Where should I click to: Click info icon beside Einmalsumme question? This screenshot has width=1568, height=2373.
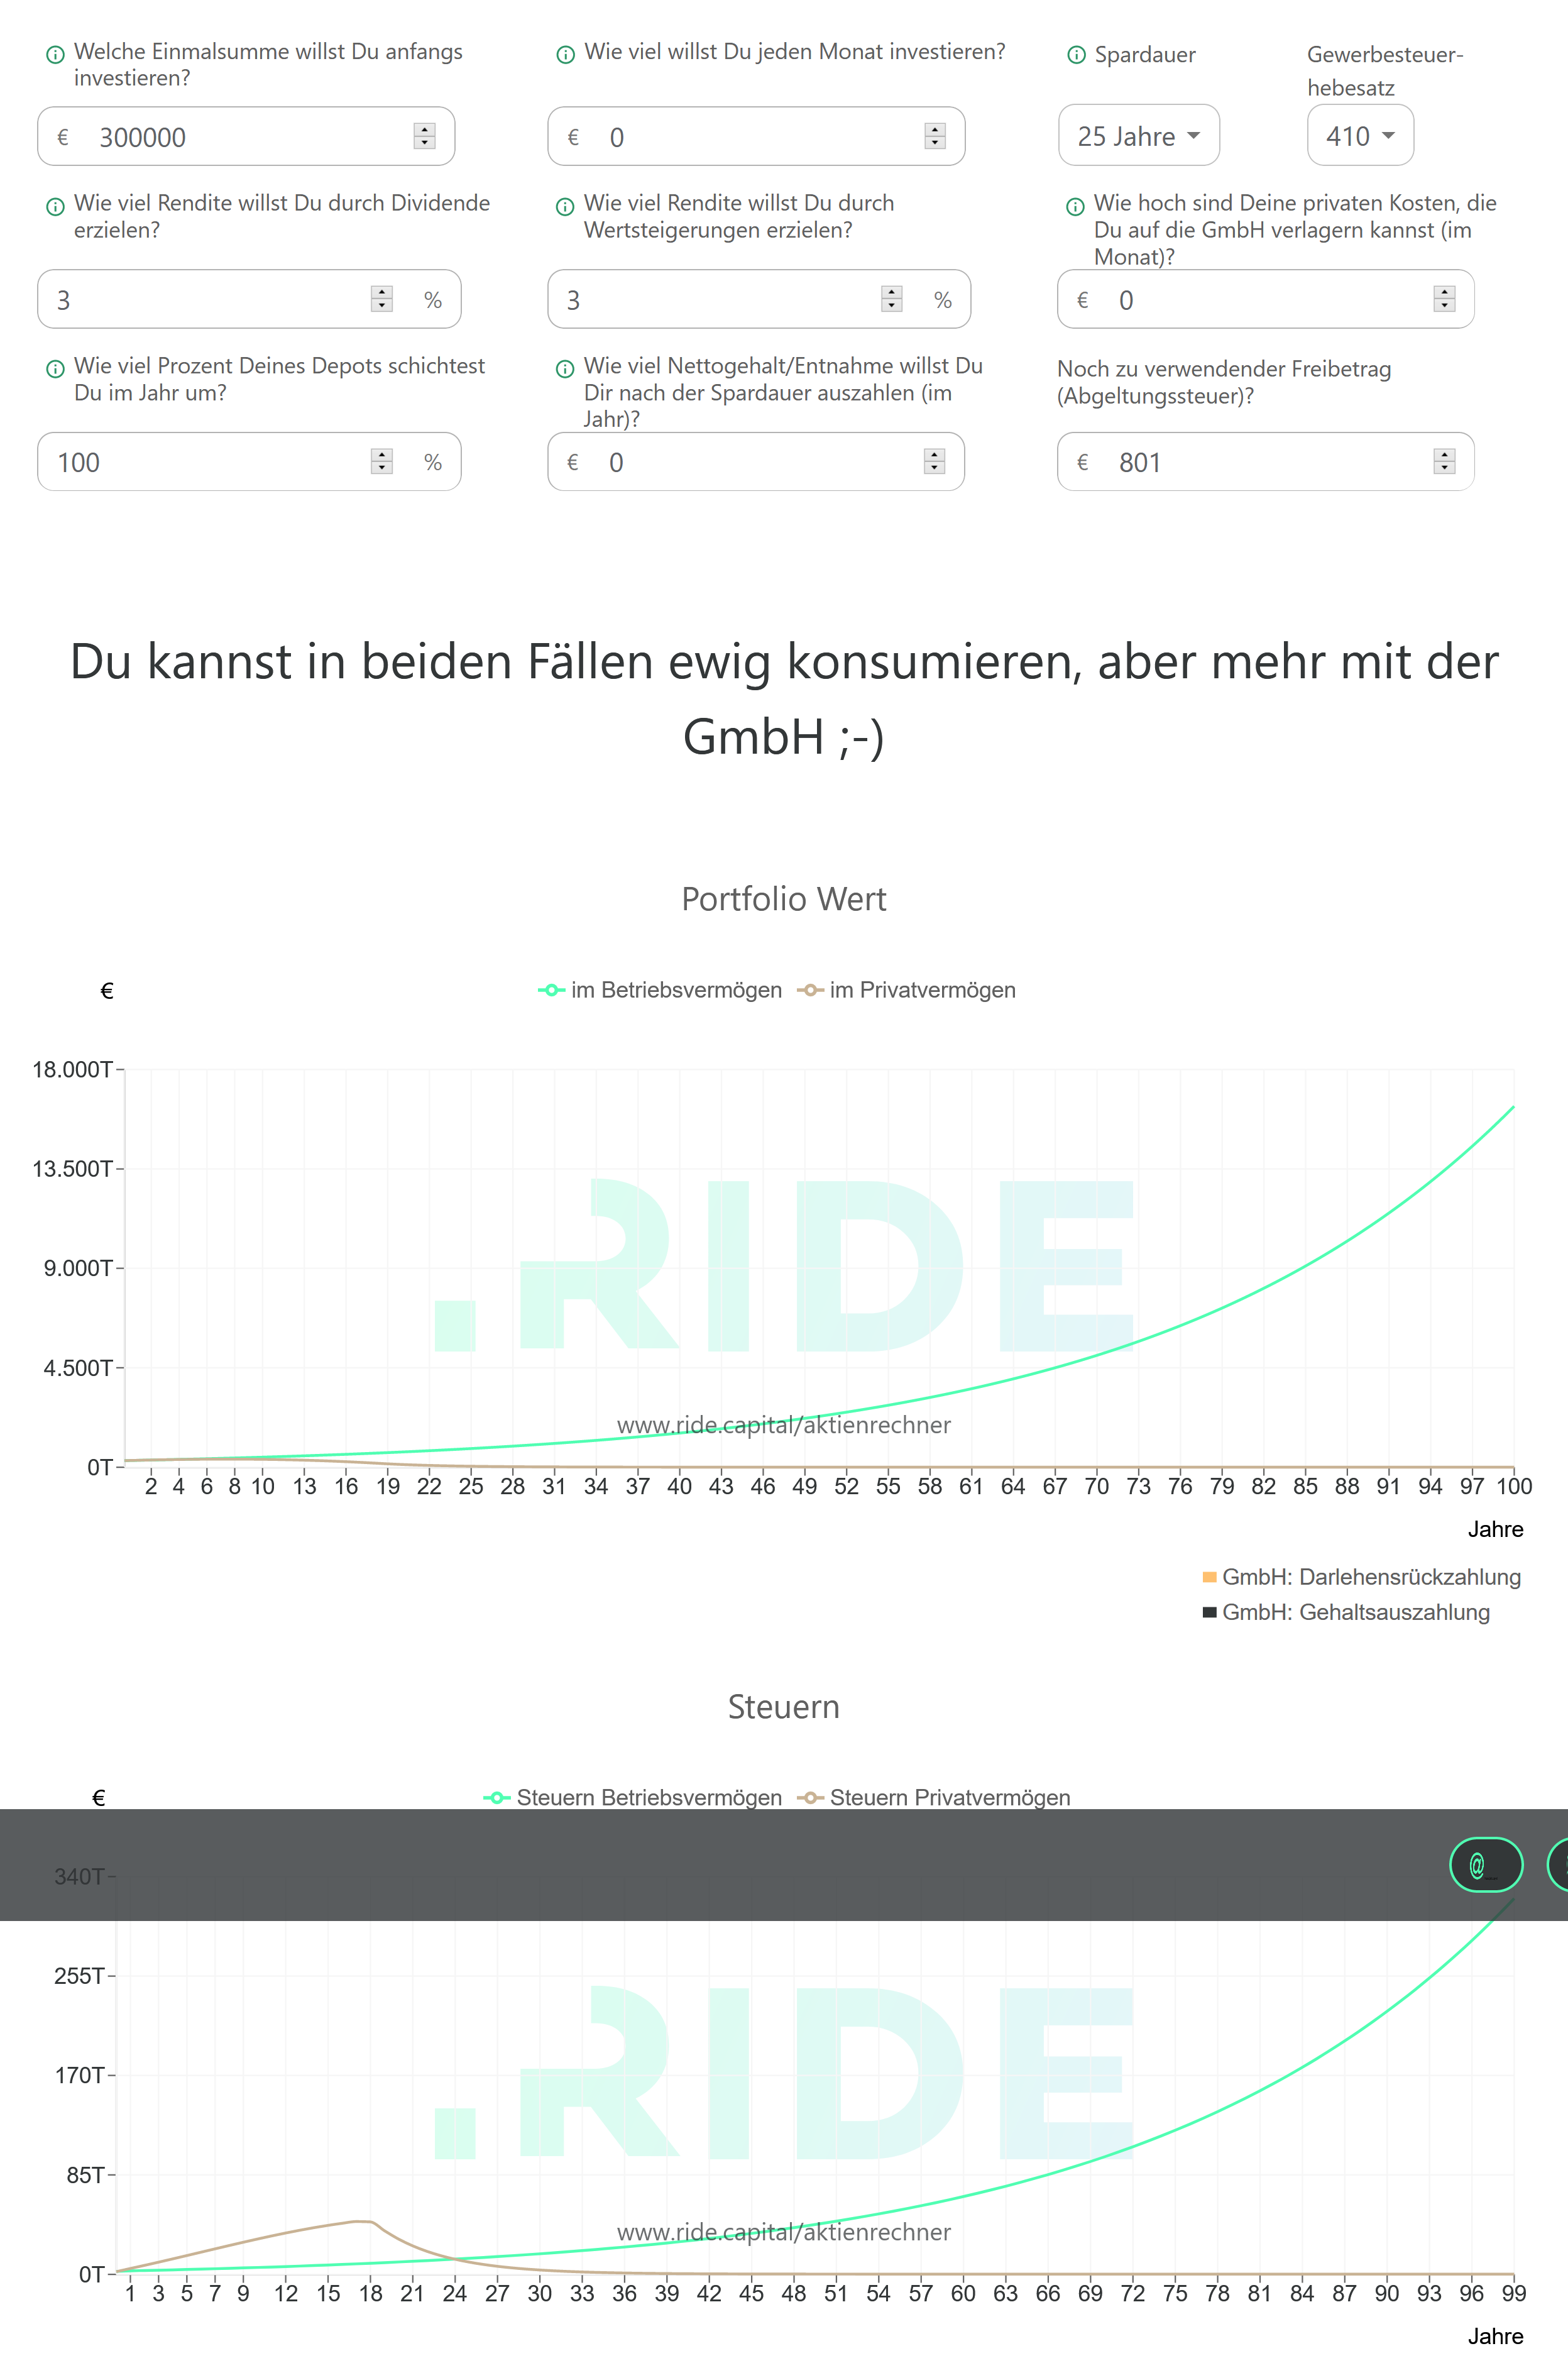coord(56,55)
